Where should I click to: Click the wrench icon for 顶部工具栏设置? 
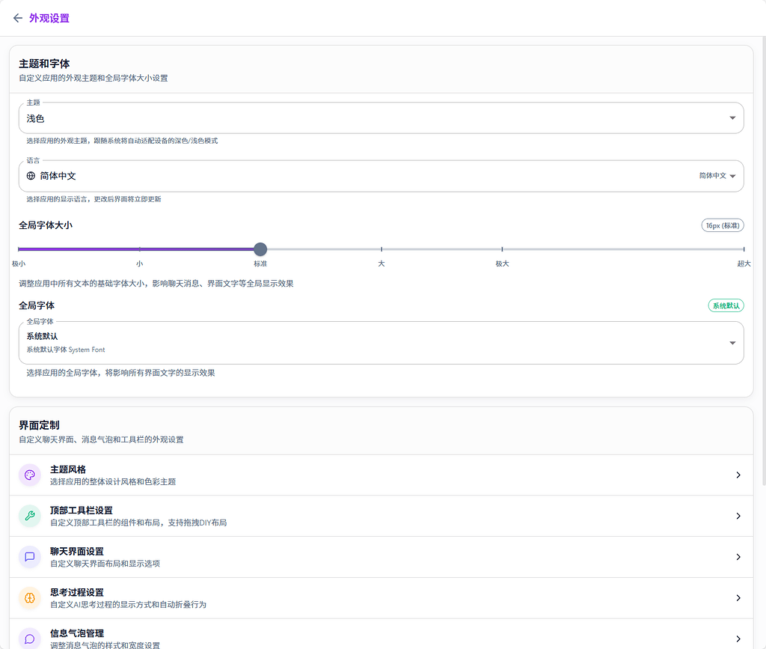pyautogui.click(x=30, y=516)
